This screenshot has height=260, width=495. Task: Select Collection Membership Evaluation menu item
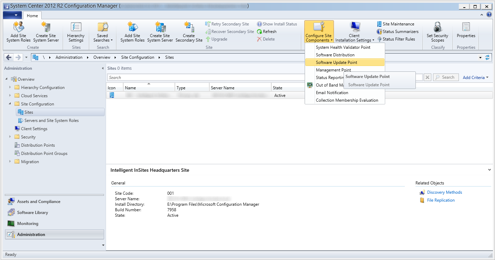pyautogui.click(x=345, y=100)
